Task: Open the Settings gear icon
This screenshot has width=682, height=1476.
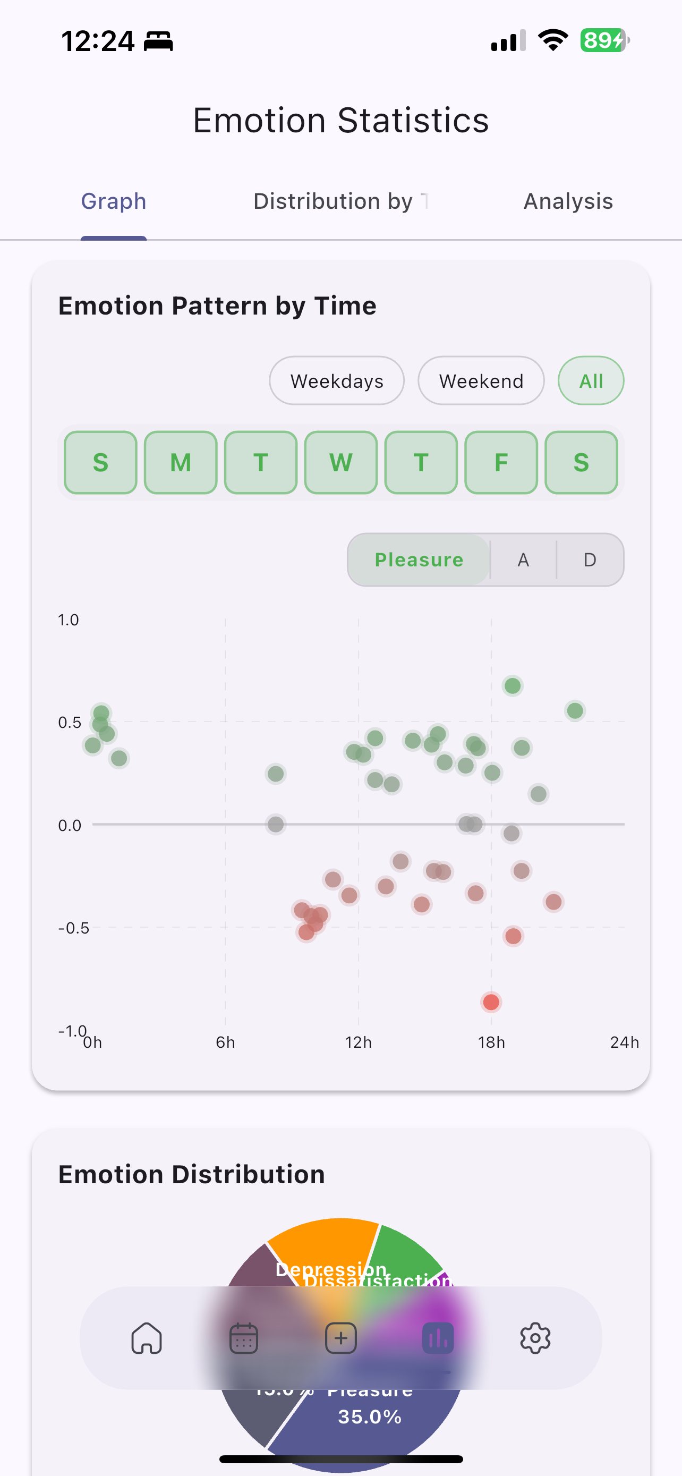Action: coord(535,1338)
